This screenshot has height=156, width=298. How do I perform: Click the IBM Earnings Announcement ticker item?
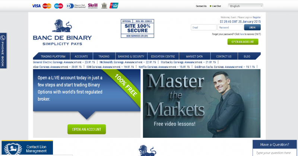pos(110,67)
